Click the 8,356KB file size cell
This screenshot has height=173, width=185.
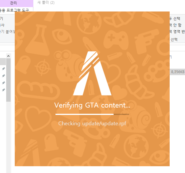pos(177,72)
